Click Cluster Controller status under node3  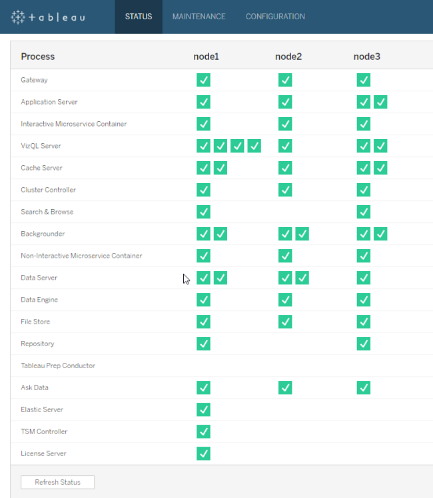[363, 190]
